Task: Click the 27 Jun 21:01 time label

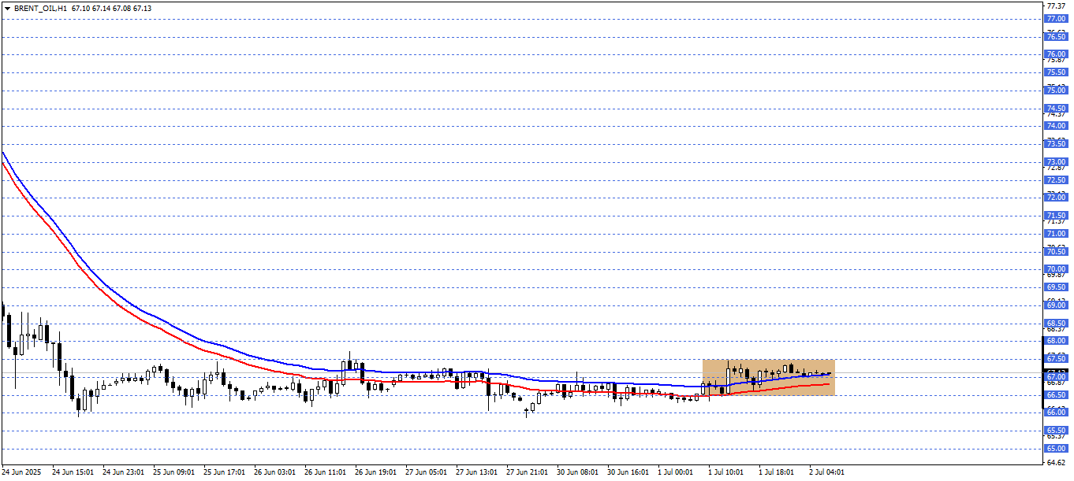Action: (528, 472)
